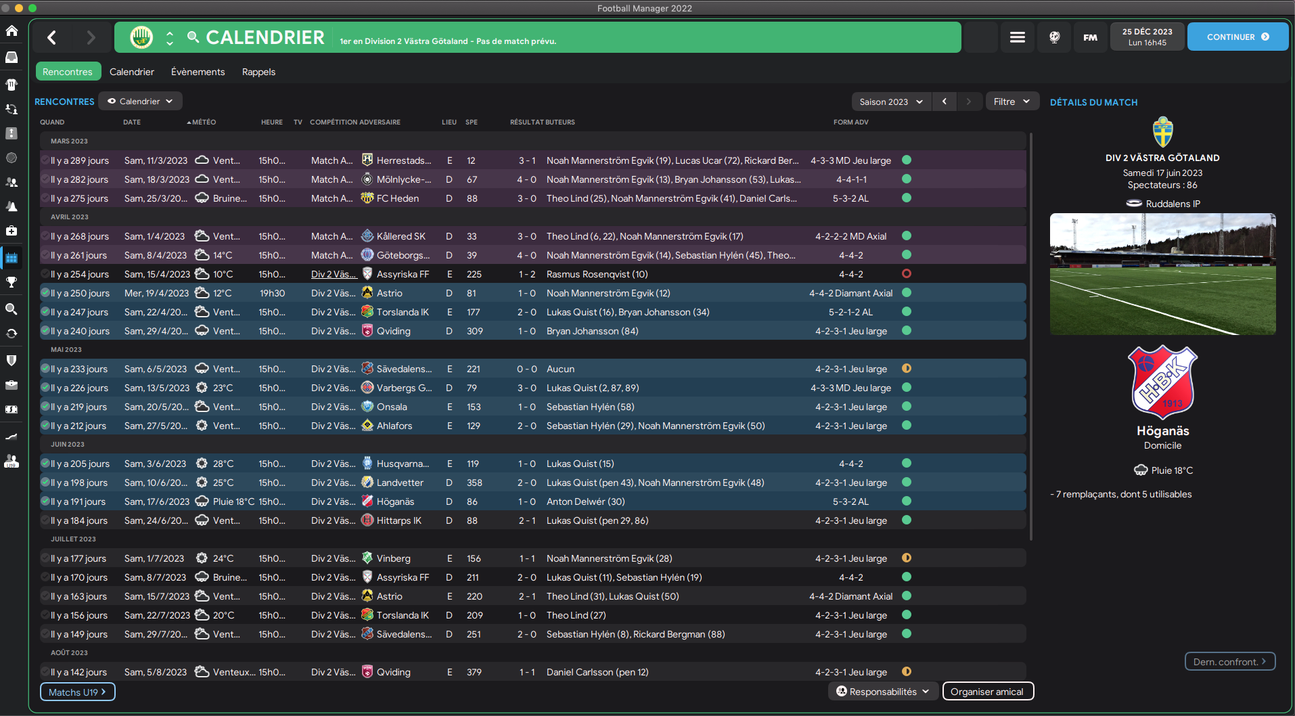
Task: Click the world globe icon in top bar
Action: 1054,37
